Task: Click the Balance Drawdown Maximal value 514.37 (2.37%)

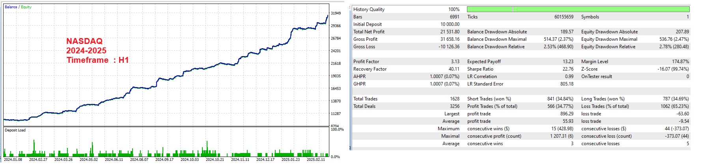Action: pos(559,39)
